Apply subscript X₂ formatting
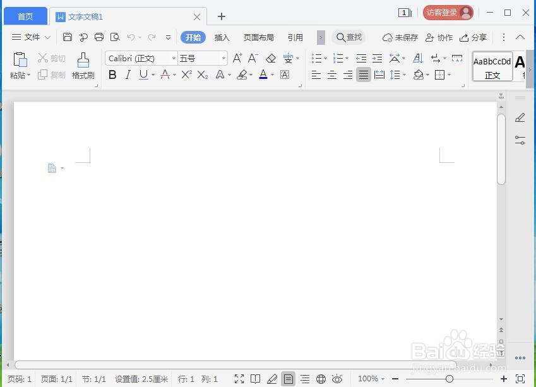The image size is (536, 387). tap(203, 74)
